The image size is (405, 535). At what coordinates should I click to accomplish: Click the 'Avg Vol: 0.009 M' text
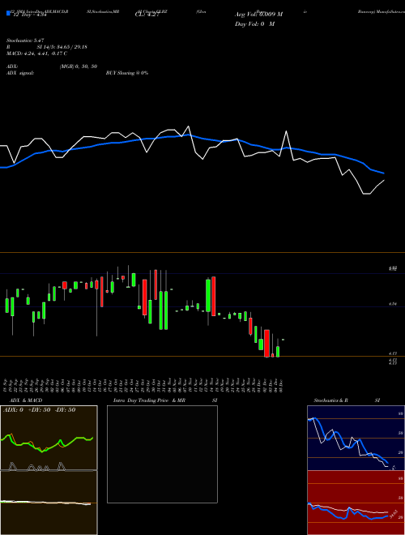[258, 15]
